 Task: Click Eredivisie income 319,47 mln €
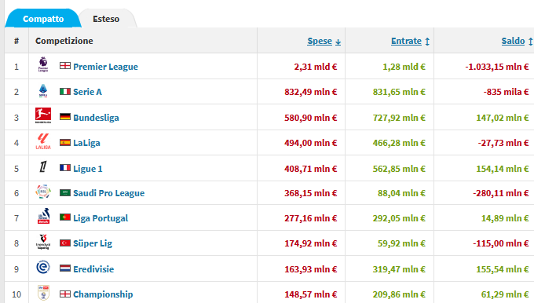tap(399, 269)
